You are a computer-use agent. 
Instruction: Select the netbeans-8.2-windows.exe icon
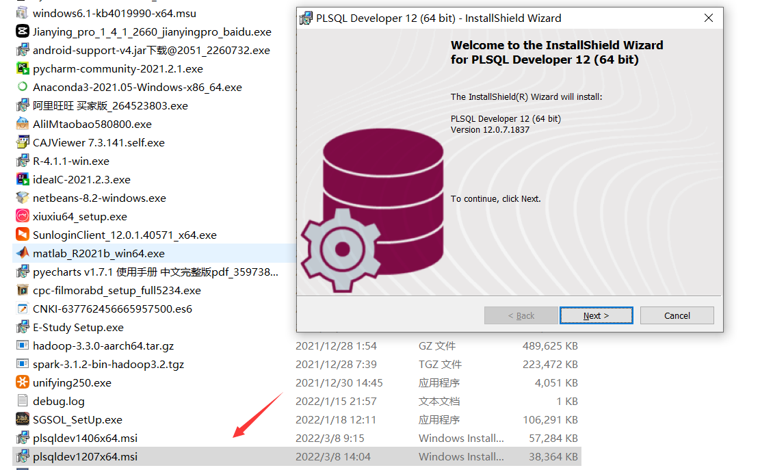[x=23, y=198]
